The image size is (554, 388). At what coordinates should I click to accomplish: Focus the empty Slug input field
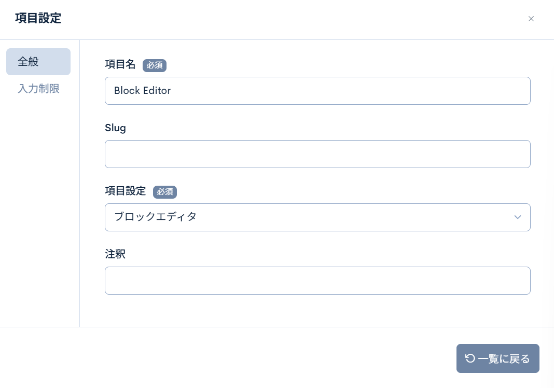(317, 154)
